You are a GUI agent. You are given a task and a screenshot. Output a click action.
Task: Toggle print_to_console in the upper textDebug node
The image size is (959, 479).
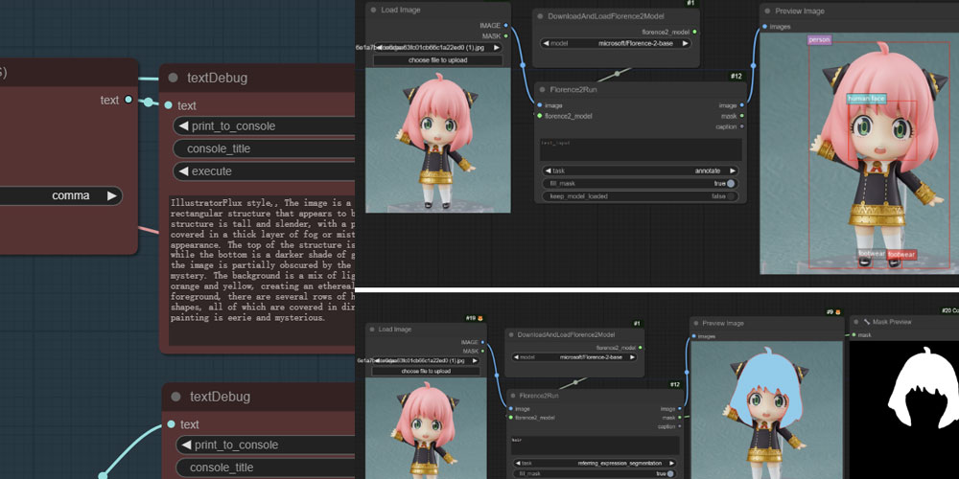264,126
